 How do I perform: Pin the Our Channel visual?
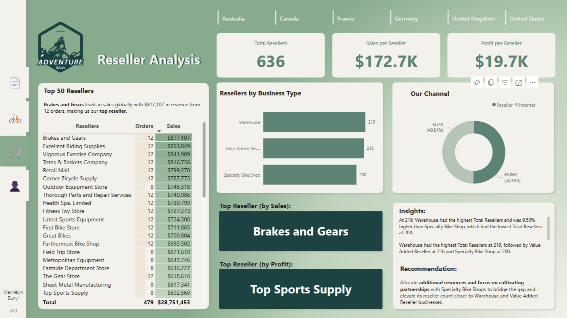(x=477, y=83)
